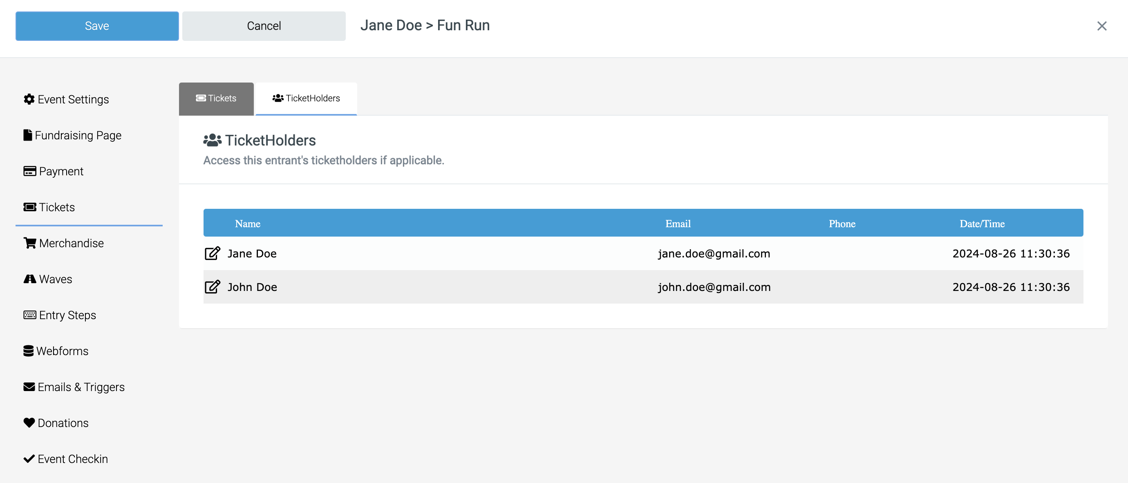Image resolution: width=1128 pixels, height=483 pixels.
Task: Click the edit icon next to Jane Doe
Action: pos(213,253)
